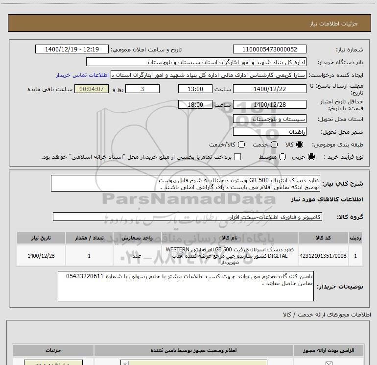Click the تاریخ نیاز column header
This screenshot has width=377, height=365.
tap(41, 238)
